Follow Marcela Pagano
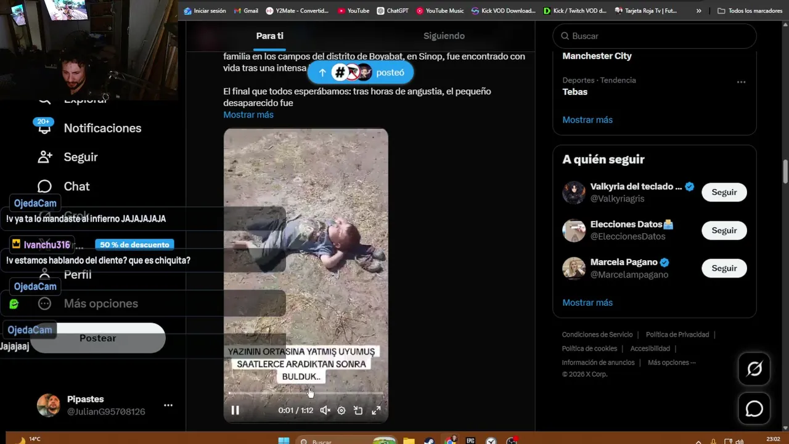Viewport: 789px width, 444px height. click(x=724, y=268)
